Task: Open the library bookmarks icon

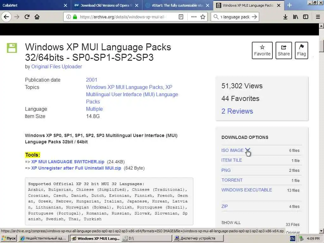Action: pyautogui.click(x=296, y=17)
